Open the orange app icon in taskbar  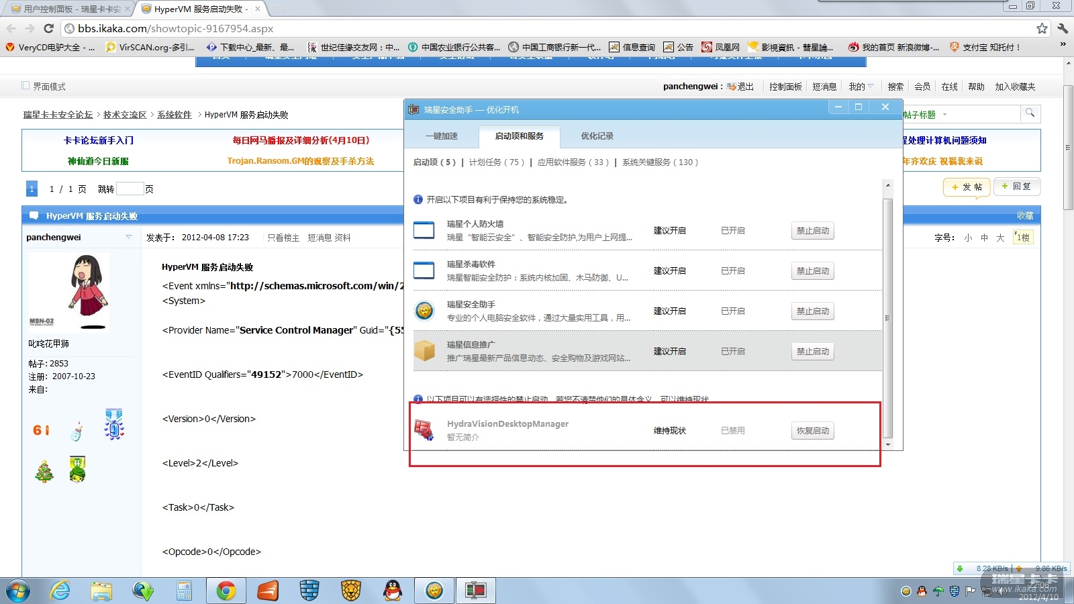coord(268,591)
